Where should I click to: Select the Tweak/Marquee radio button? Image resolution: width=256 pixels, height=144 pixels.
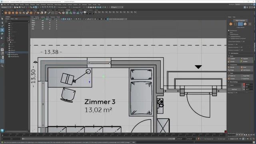[229, 34]
